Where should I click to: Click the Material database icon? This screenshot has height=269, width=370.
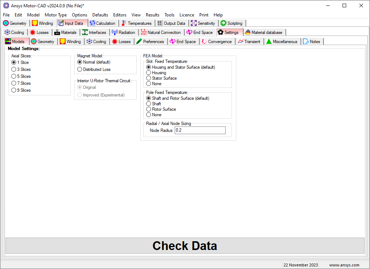pos(248,32)
